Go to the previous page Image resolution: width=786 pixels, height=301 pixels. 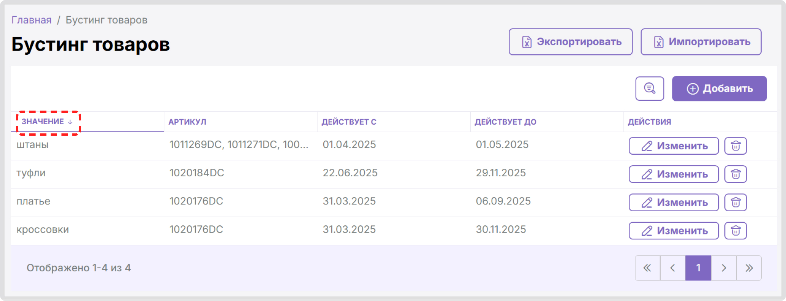pyautogui.click(x=673, y=268)
